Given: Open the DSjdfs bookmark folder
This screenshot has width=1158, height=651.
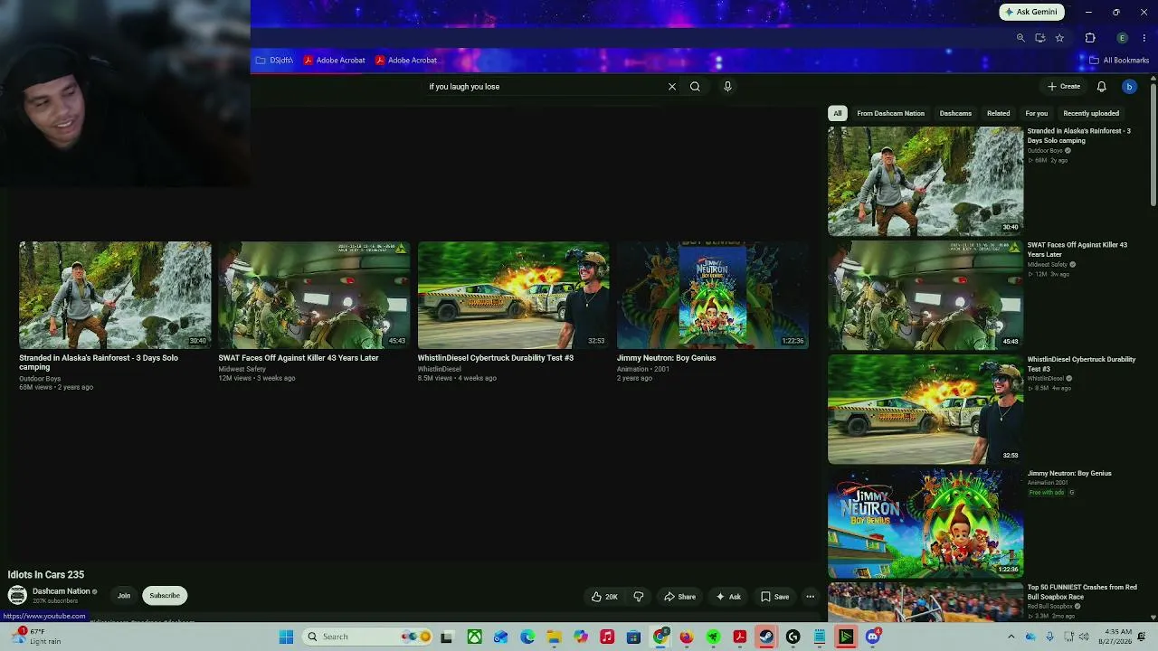Looking at the screenshot, I should tap(274, 61).
